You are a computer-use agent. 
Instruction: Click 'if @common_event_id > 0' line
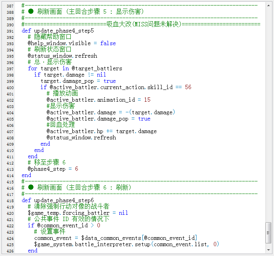(x=64, y=225)
